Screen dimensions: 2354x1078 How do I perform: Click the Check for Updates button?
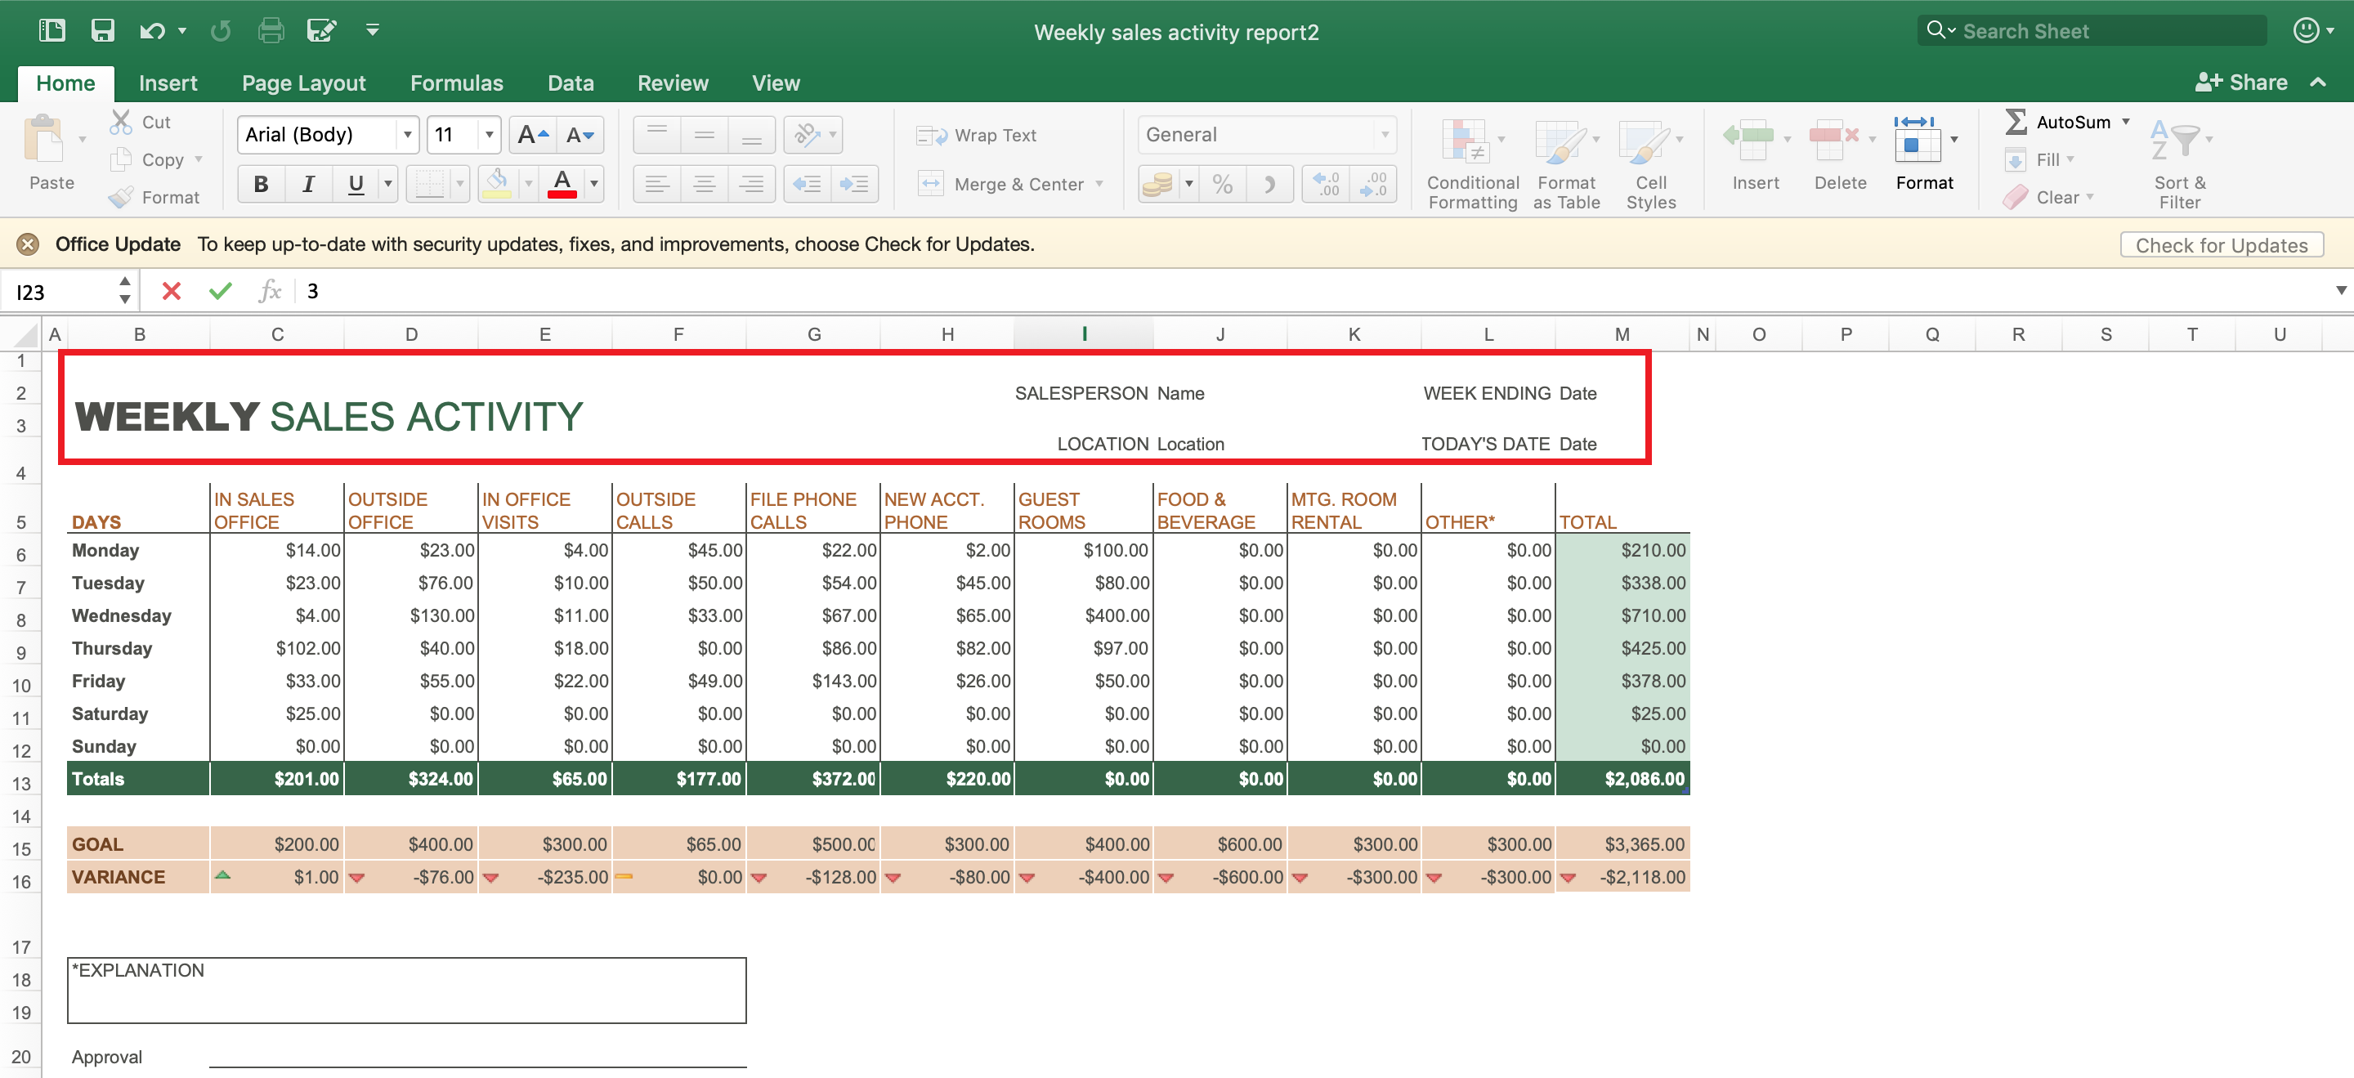coord(2221,244)
